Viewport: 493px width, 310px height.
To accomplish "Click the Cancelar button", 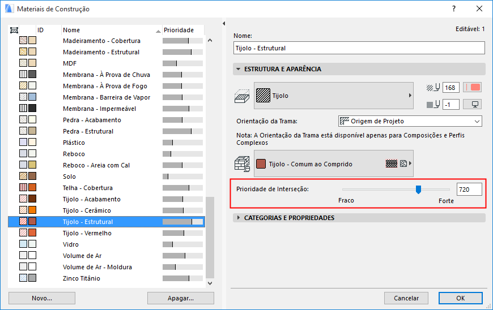I will [406, 298].
